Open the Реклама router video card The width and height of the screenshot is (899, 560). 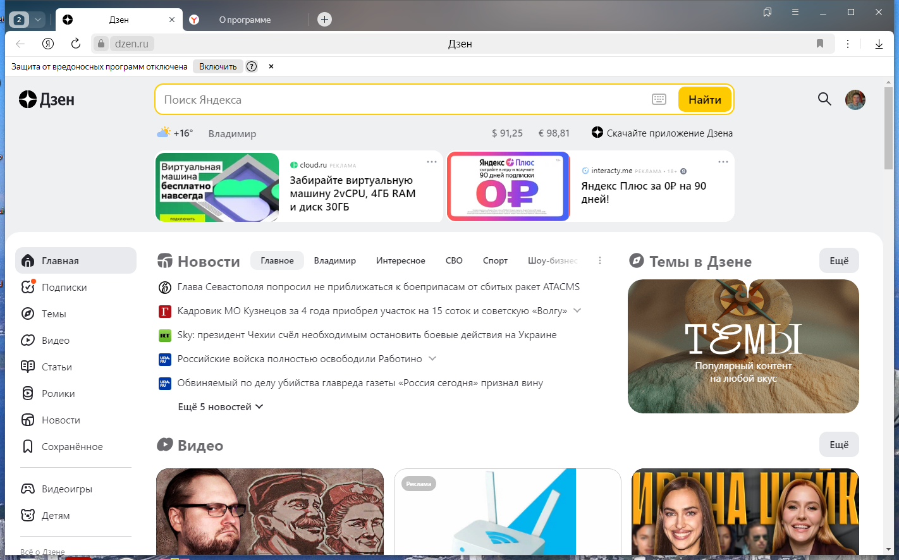click(508, 511)
